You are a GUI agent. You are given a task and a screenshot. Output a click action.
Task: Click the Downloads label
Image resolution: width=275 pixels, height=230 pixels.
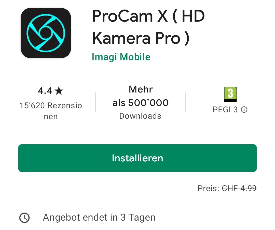[140, 116]
